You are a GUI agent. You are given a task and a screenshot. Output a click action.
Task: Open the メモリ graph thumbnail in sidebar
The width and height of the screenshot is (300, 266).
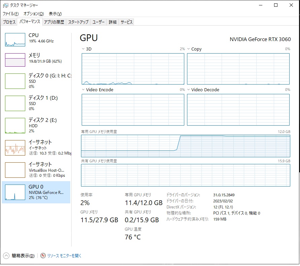click(x=15, y=60)
